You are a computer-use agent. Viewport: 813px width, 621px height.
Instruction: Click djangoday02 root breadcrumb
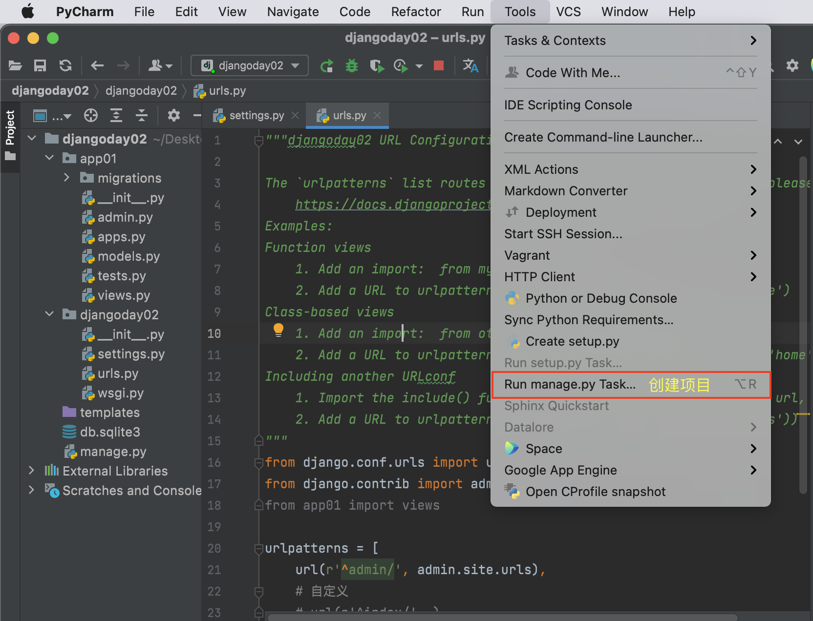50,91
